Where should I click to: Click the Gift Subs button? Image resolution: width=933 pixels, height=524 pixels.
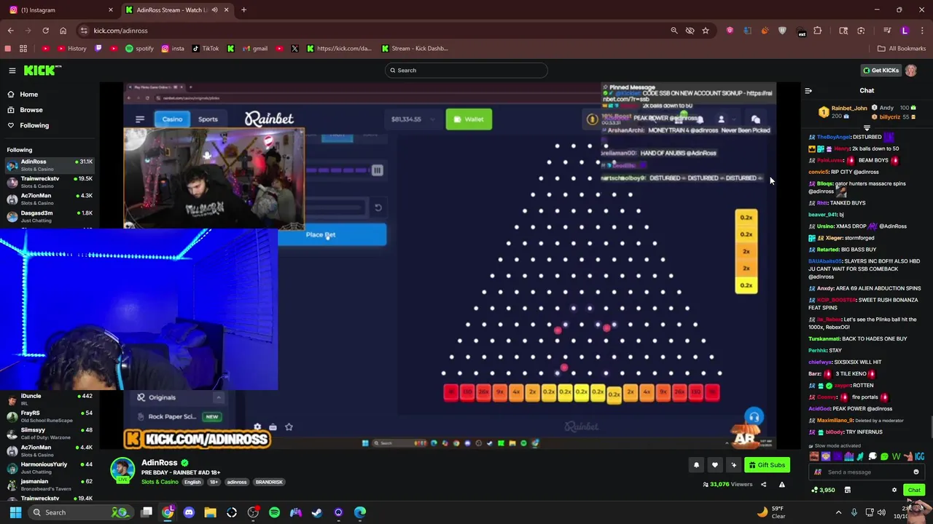pyautogui.click(x=766, y=465)
